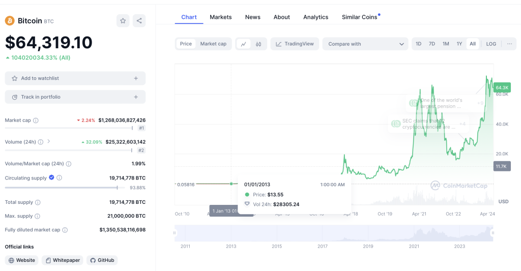Select the 1D time range
This screenshot has width=521, height=271.
[418, 44]
